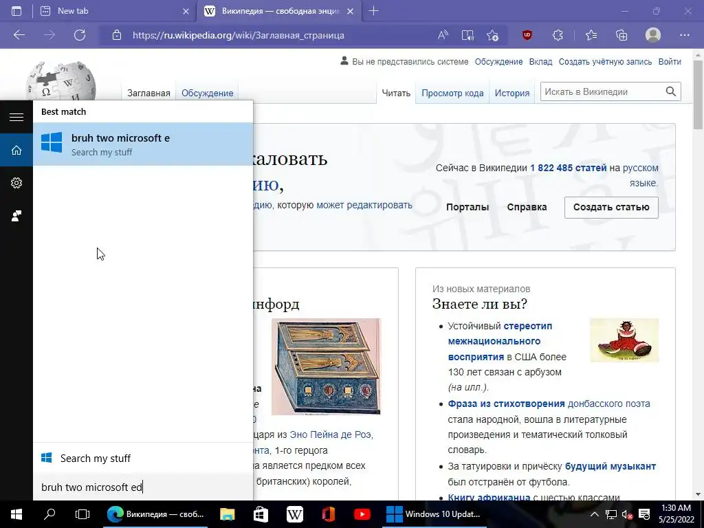The width and height of the screenshot is (704, 528).
Task: Expand the search panel hamburger menu
Action: [16, 117]
